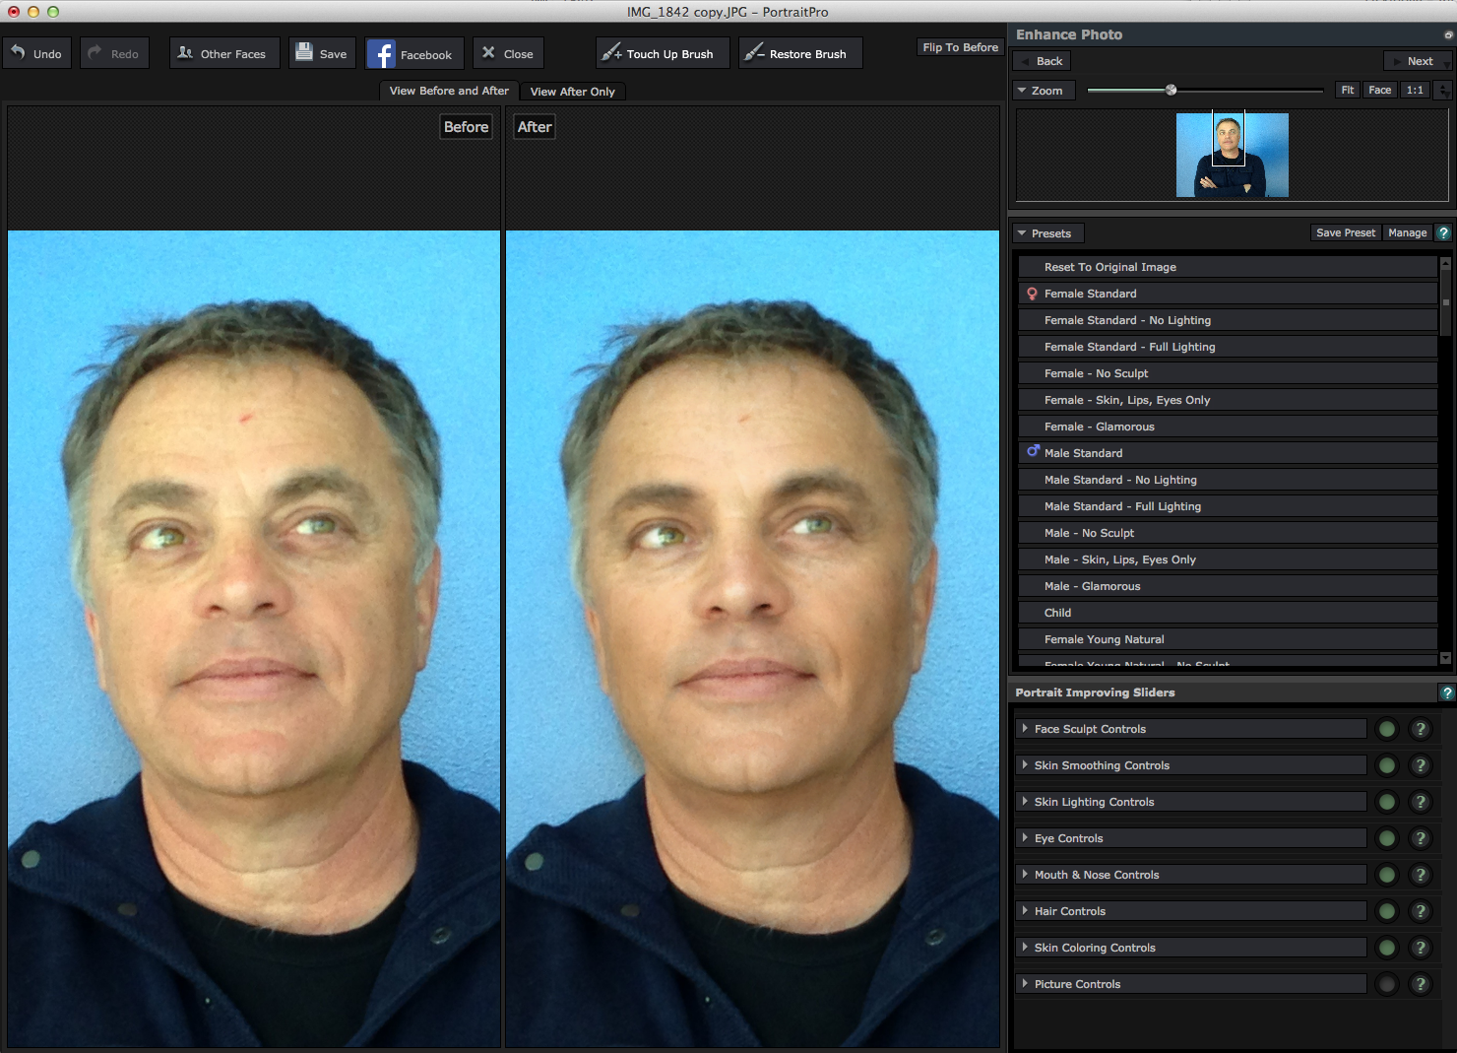Viewport: 1457px width, 1053px height.
Task: Click the zoom slider handle
Action: [1171, 90]
